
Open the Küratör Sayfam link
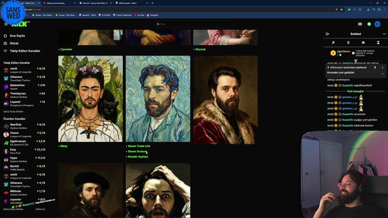[138, 157]
